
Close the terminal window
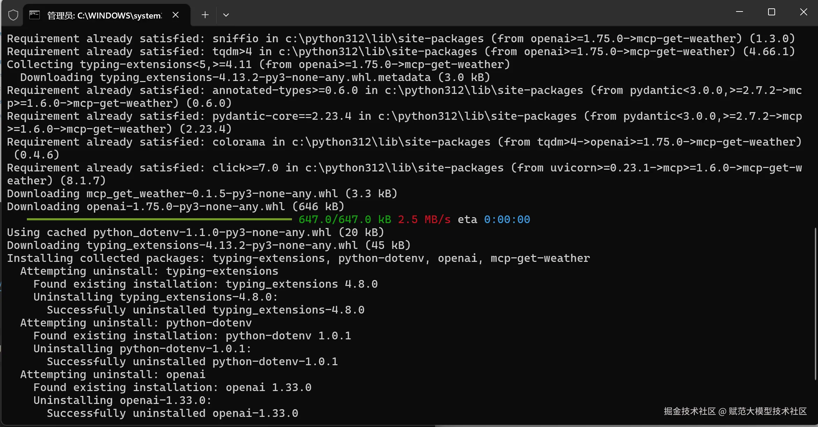tap(803, 12)
